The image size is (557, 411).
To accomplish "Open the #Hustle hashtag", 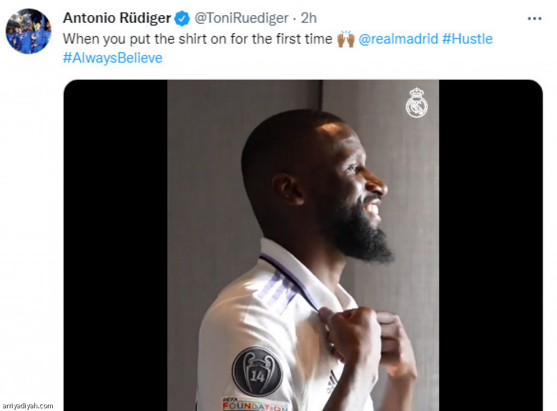I will [467, 39].
